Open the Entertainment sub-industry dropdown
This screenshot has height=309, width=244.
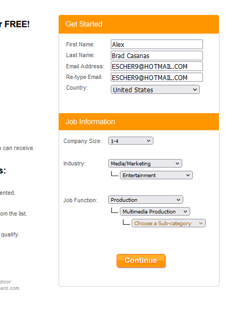[x=156, y=175]
